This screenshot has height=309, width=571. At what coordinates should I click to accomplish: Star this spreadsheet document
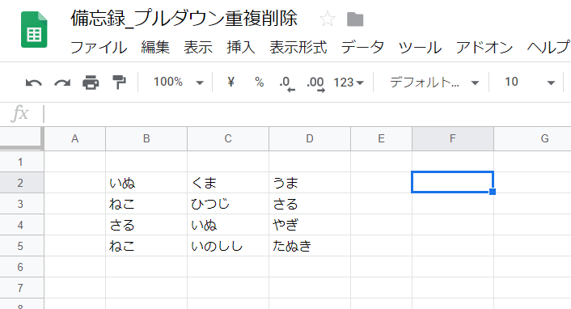[x=327, y=19]
